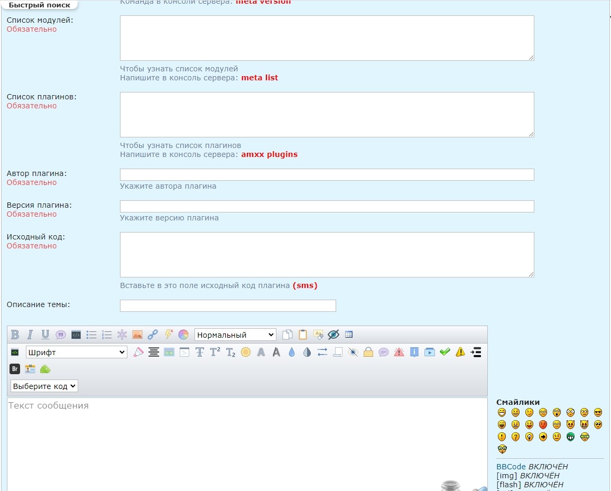Toggle bold text formatting
This screenshot has width=611, height=491.
click(15, 335)
